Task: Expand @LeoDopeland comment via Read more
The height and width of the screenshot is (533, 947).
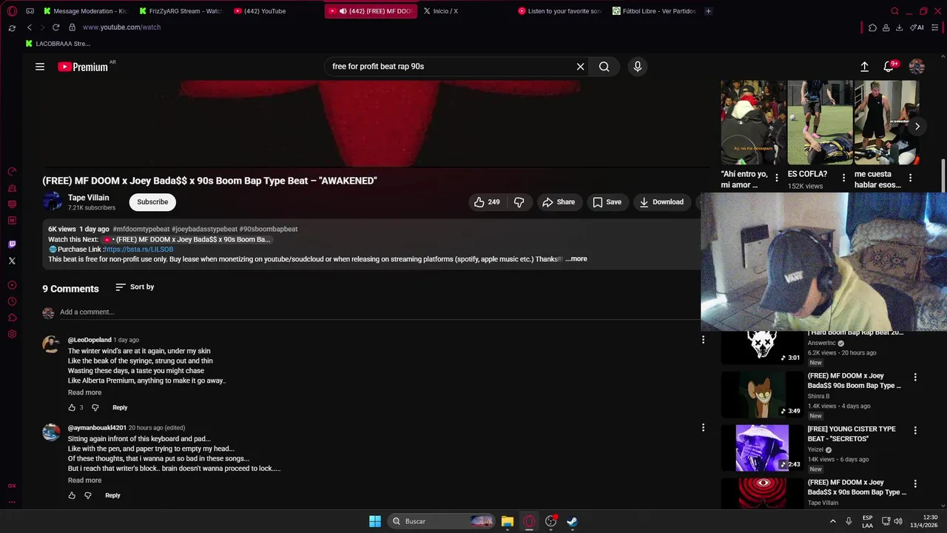Action: pos(85,392)
